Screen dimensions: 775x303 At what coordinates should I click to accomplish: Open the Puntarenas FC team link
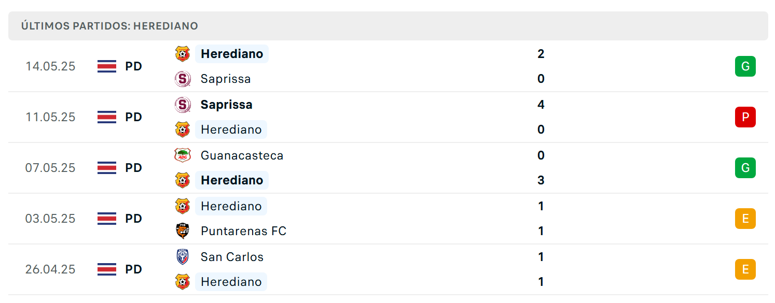(x=243, y=231)
